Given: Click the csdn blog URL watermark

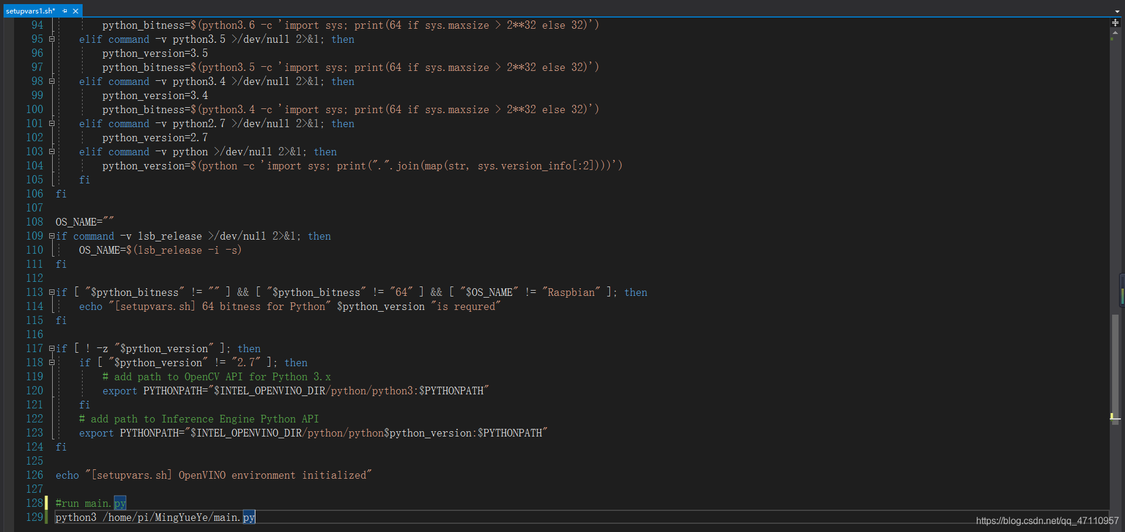Looking at the screenshot, I should pyautogui.click(x=1047, y=521).
